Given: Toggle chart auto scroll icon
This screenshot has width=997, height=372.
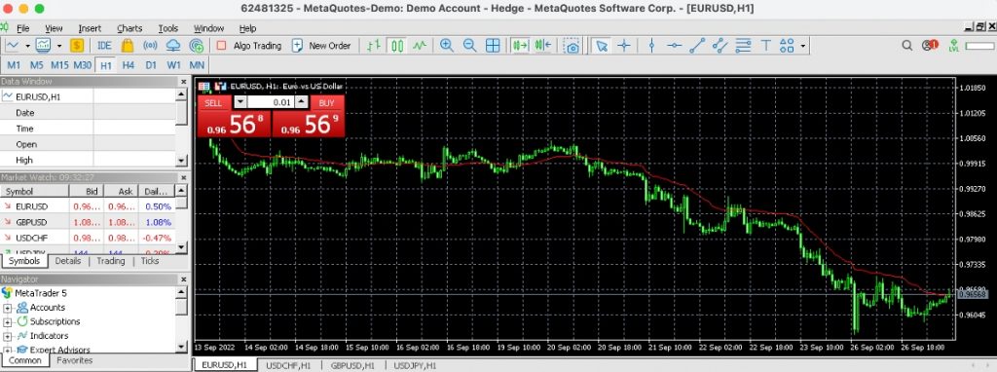Looking at the screenshot, I should tap(520, 45).
